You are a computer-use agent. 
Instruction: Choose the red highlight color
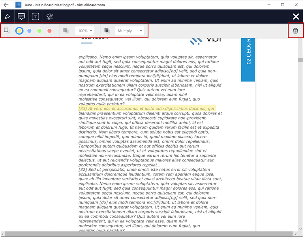pyautogui.click(x=50, y=31)
